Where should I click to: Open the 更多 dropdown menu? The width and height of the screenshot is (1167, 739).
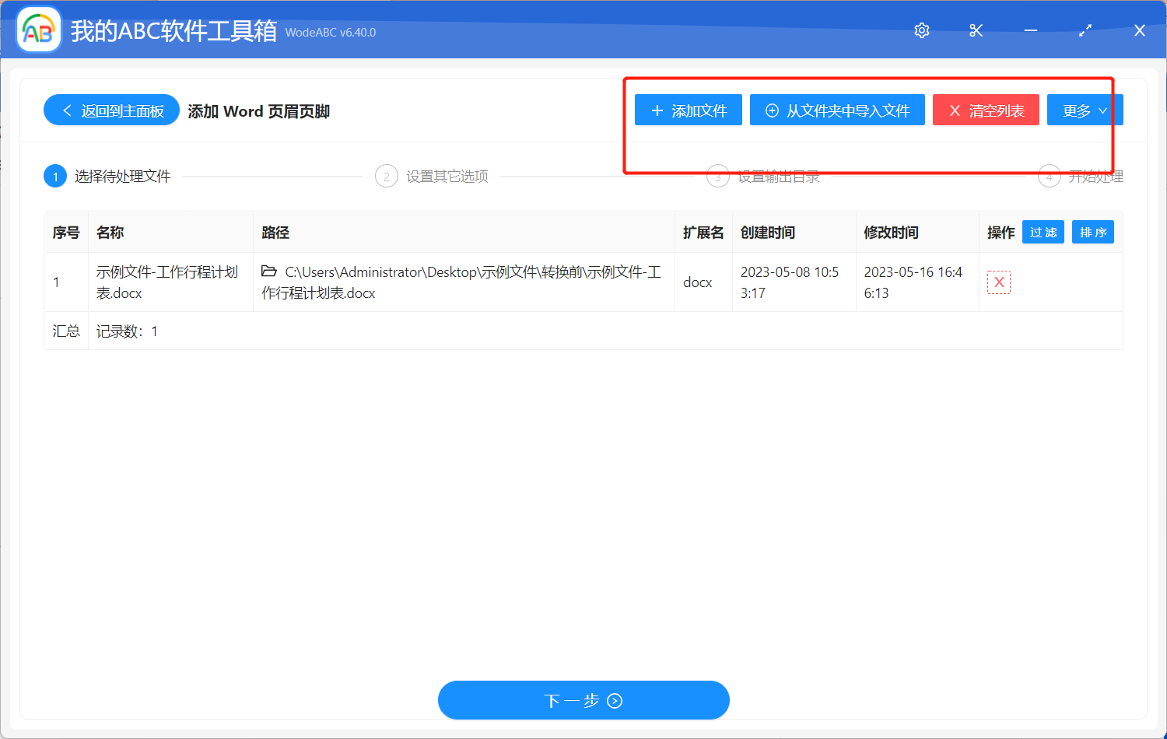coord(1085,110)
